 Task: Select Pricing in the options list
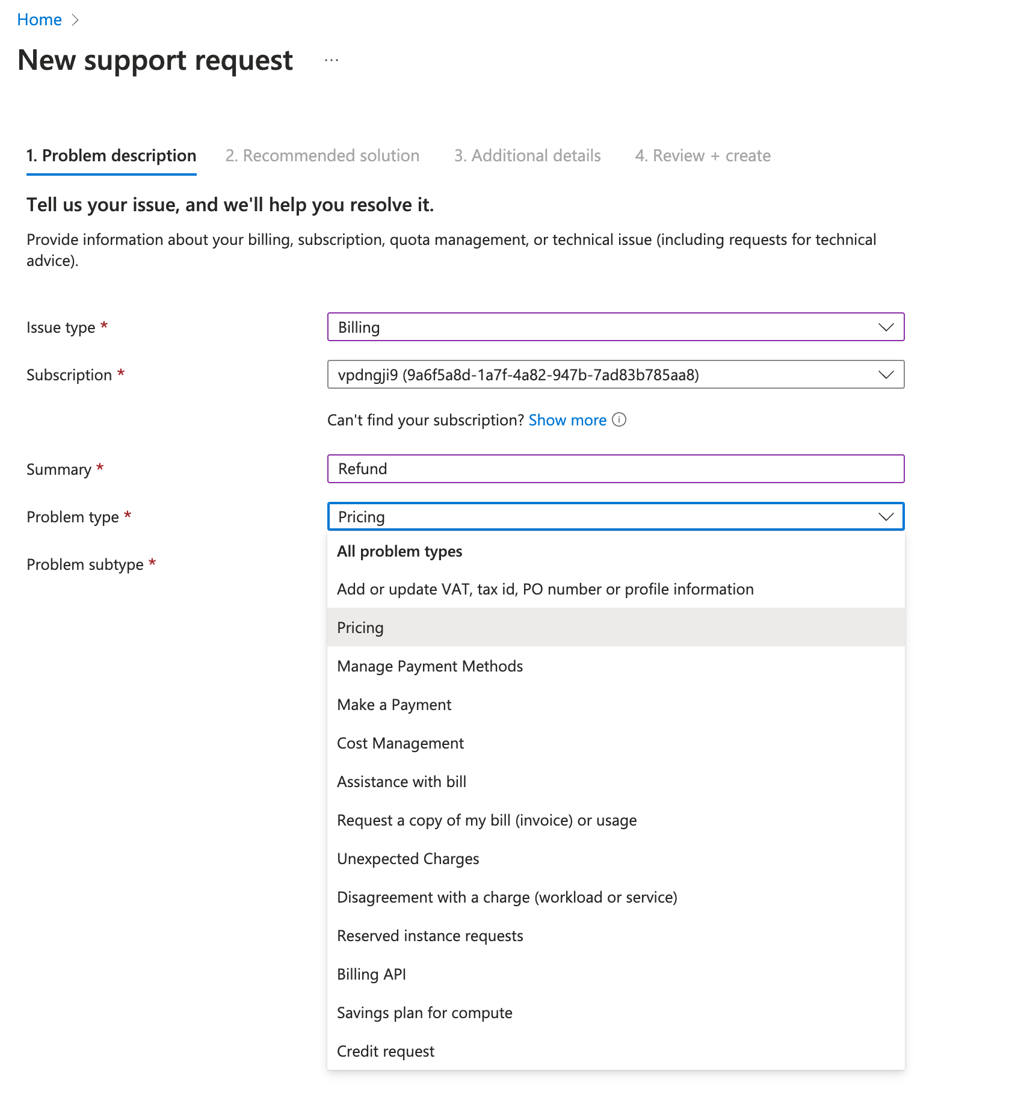tap(615, 628)
